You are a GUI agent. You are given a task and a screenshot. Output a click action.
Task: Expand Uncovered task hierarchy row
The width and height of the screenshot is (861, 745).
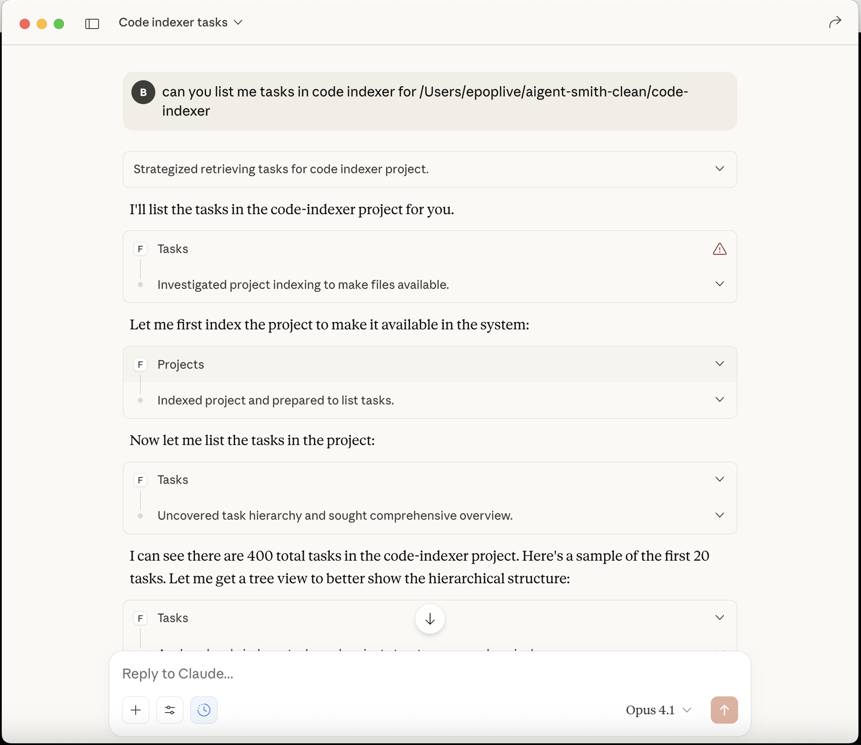pos(719,515)
